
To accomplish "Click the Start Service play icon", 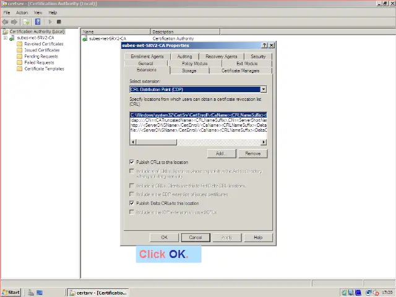I will click(x=50, y=22).
